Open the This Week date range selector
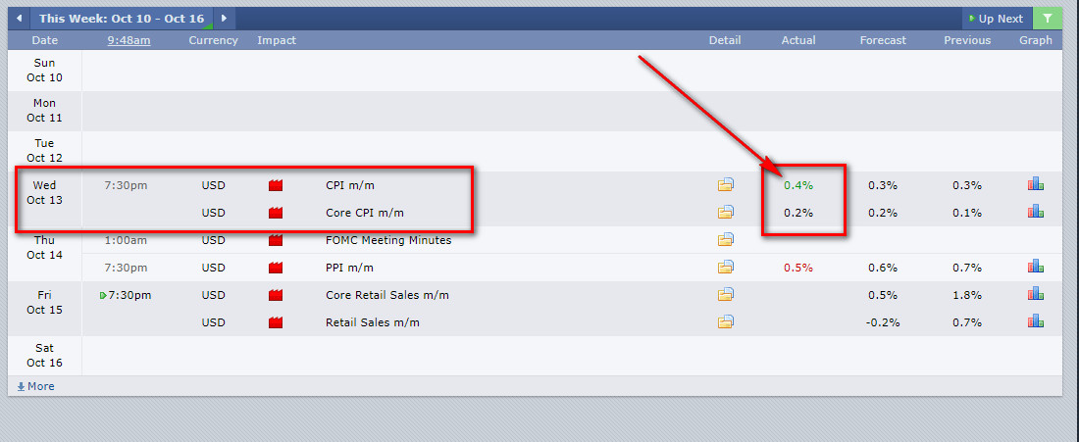The image size is (1079, 442). [x=122, y=19]
